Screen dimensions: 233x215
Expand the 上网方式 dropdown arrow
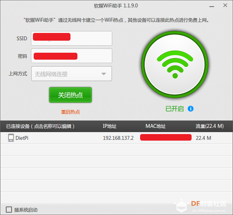pos(104,74)
